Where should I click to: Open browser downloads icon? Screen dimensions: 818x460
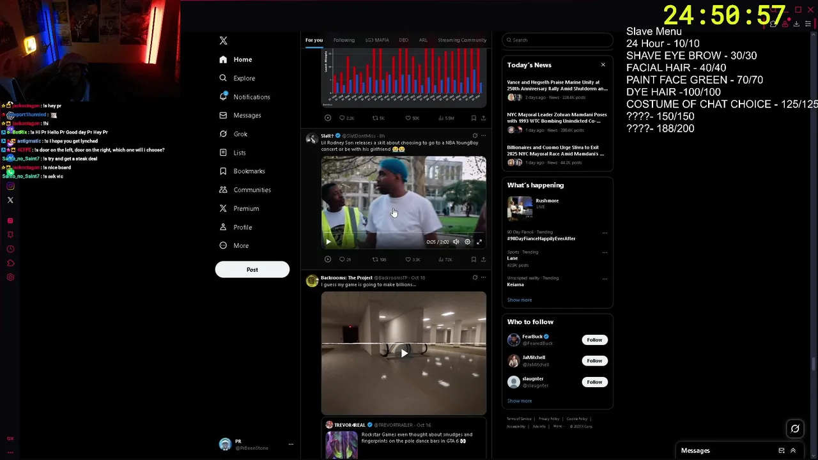[796, 24]
